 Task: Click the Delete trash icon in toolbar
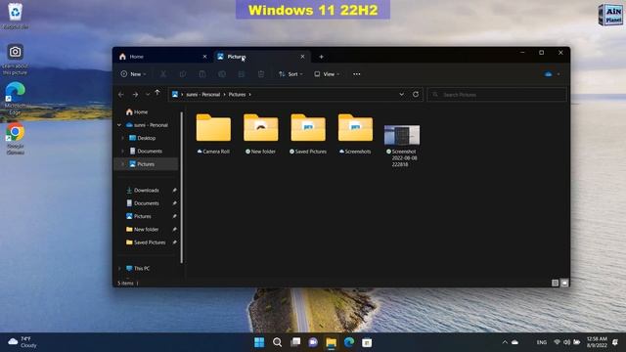click(261, 74)
